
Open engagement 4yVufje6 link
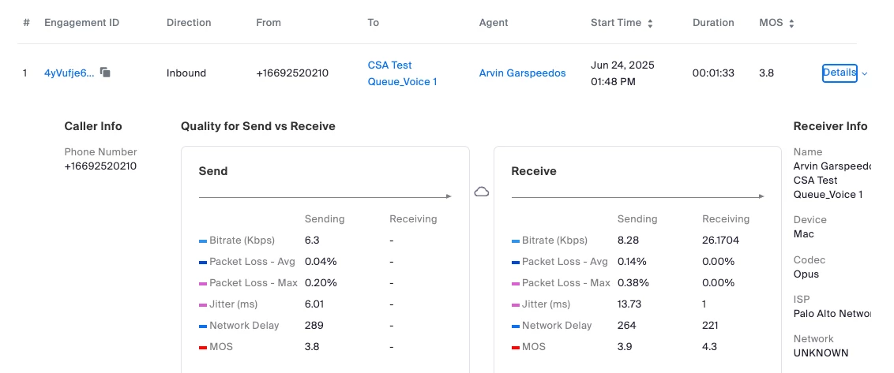point(69,73)
